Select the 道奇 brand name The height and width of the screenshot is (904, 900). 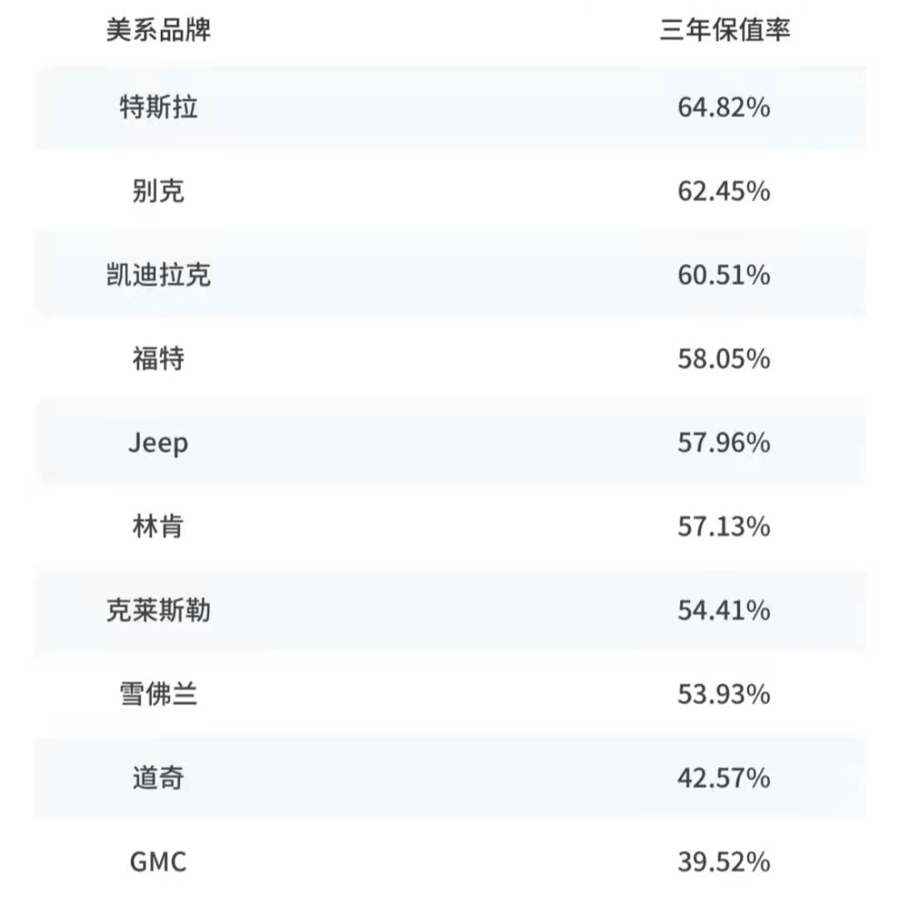158,778
